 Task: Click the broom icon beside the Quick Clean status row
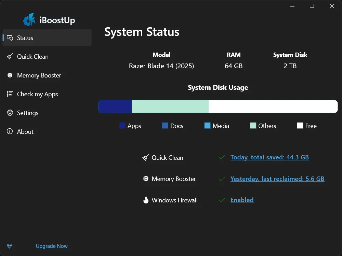(146, 157)
